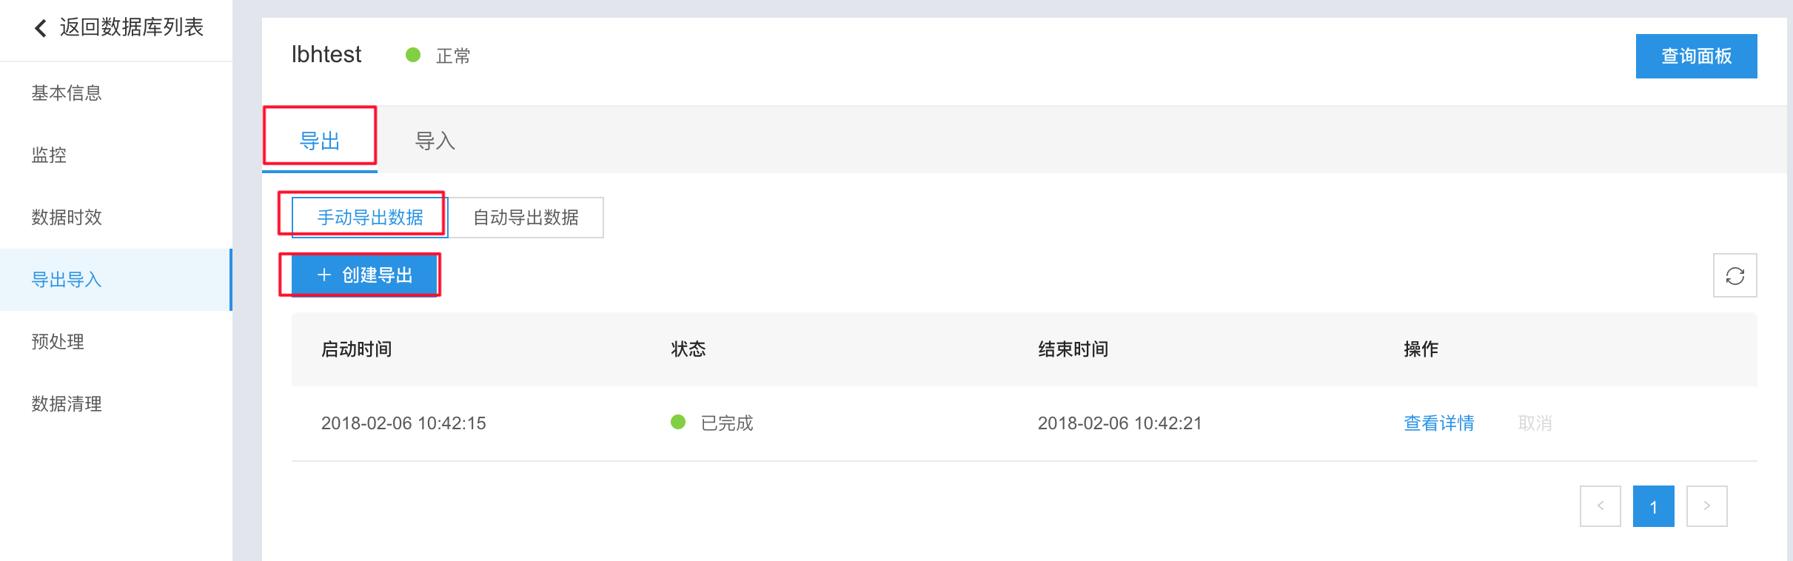Select 手动导出数据 toggle option
Screen dimensions: 1793x561
(x=369, y=218)
